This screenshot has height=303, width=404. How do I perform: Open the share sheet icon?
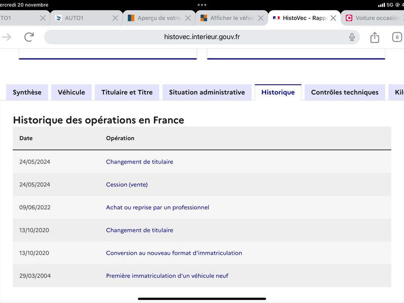375,37
